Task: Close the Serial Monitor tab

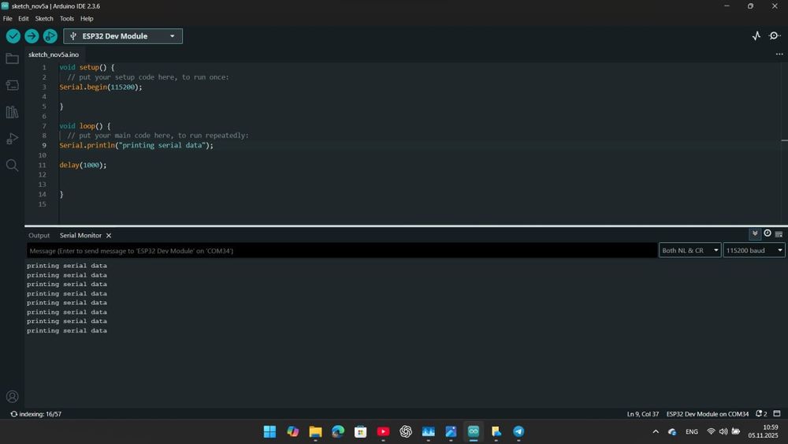Action: 109,235
